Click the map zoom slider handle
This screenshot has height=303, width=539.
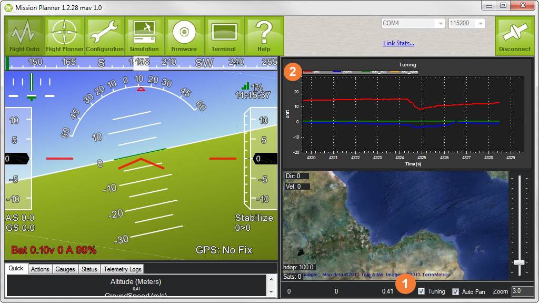click(x=519, y=262)
